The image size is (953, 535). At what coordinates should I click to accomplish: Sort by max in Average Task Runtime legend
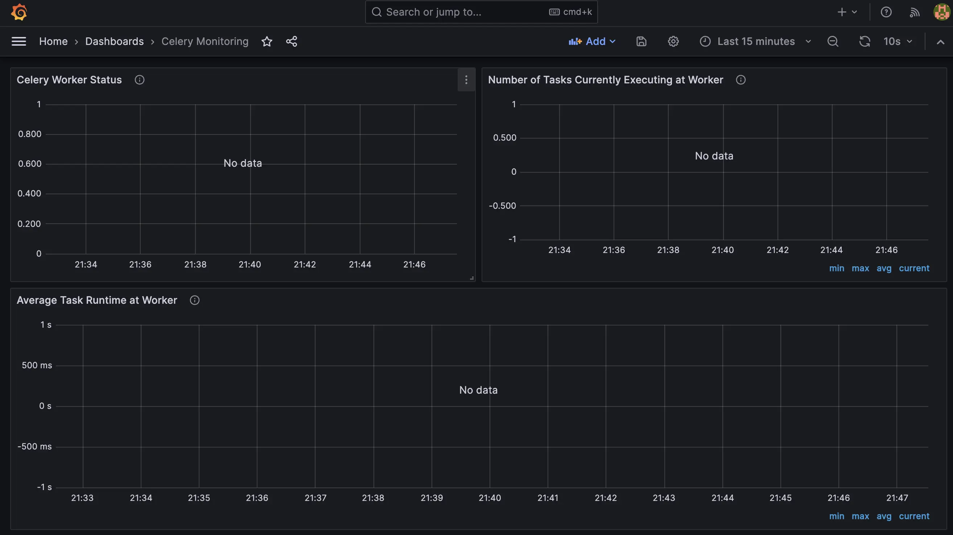pos(860,516)
